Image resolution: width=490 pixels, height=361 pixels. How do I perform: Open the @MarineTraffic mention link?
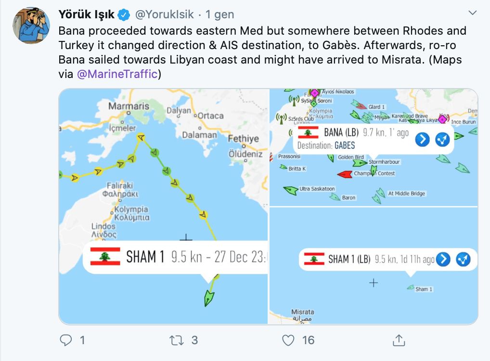pos(117,75)
